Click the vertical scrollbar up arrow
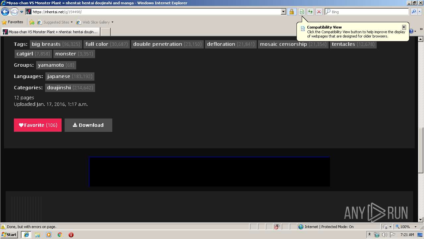 click(x=421, y=39)
